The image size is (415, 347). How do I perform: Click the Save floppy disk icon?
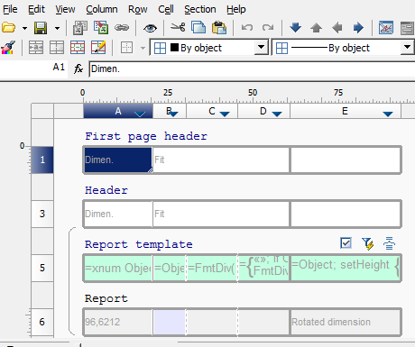(x=41, y=28)
